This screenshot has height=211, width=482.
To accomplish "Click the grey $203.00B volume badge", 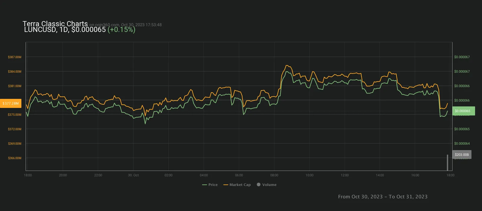I will coord(462,155).
